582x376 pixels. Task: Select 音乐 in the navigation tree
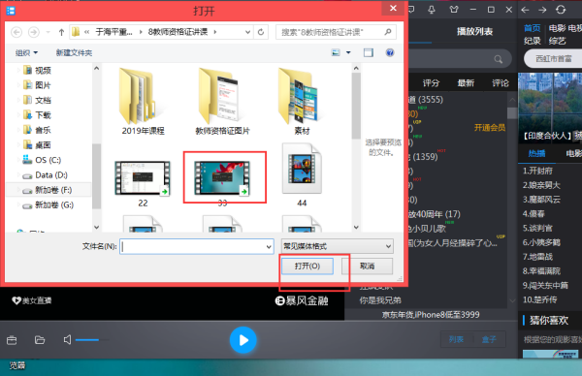coord(43,130)
